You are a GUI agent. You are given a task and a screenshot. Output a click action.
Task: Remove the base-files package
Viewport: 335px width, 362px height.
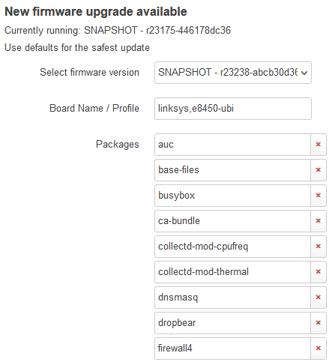click(319, 170)
